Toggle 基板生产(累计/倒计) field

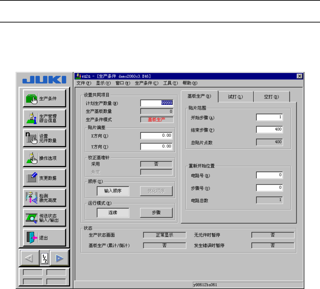(x=165, y=245)
